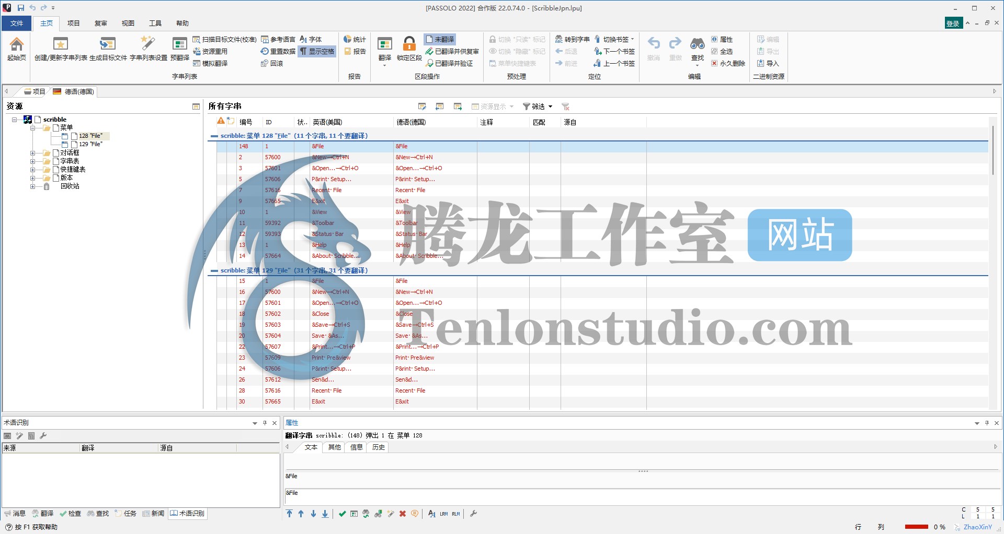Open the 起始页 home page icon
This screenshot has width=1004, height=534.
click(x=17, y=48)
